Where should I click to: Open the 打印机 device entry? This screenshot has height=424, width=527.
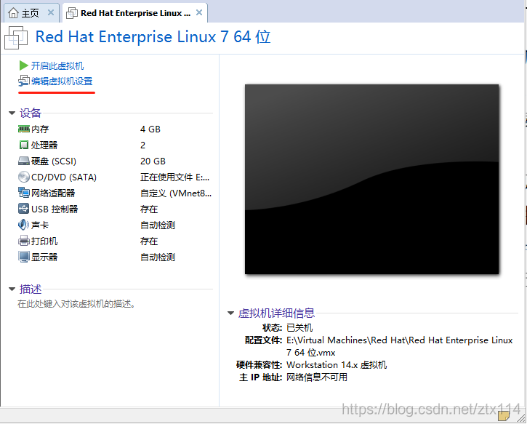(44, 241)
